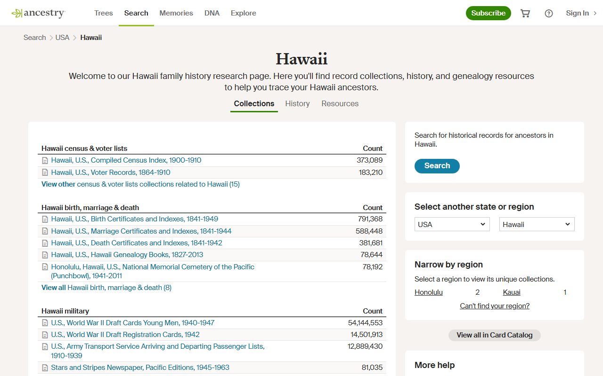Switch to the Collections tab
603x376 pixels.
tap(254, 103)
